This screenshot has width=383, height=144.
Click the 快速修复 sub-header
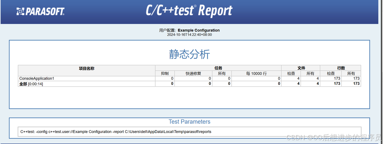[193, 73]
